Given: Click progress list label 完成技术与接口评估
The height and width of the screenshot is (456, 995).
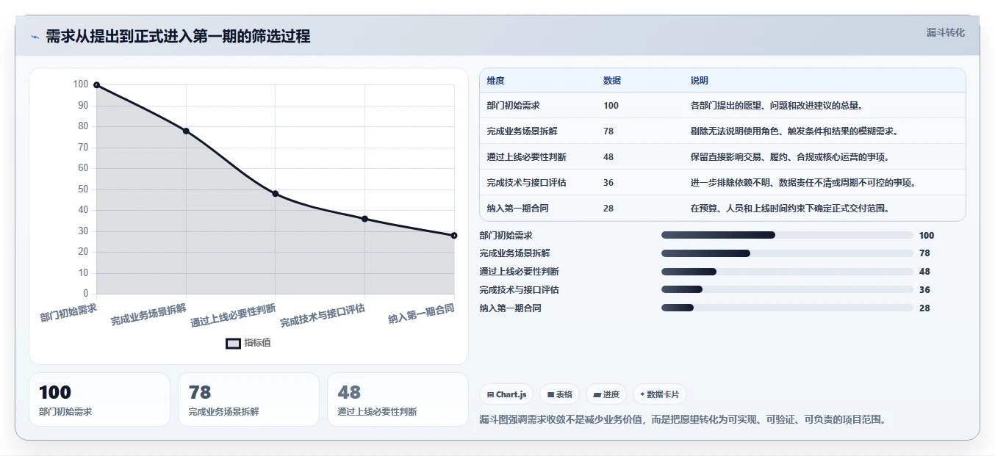Looking at the screenshot, I should click(x=519, y=290).
